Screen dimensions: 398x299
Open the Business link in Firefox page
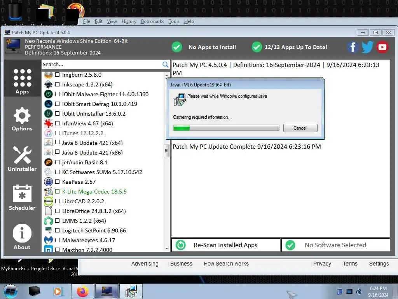[181, 264]
